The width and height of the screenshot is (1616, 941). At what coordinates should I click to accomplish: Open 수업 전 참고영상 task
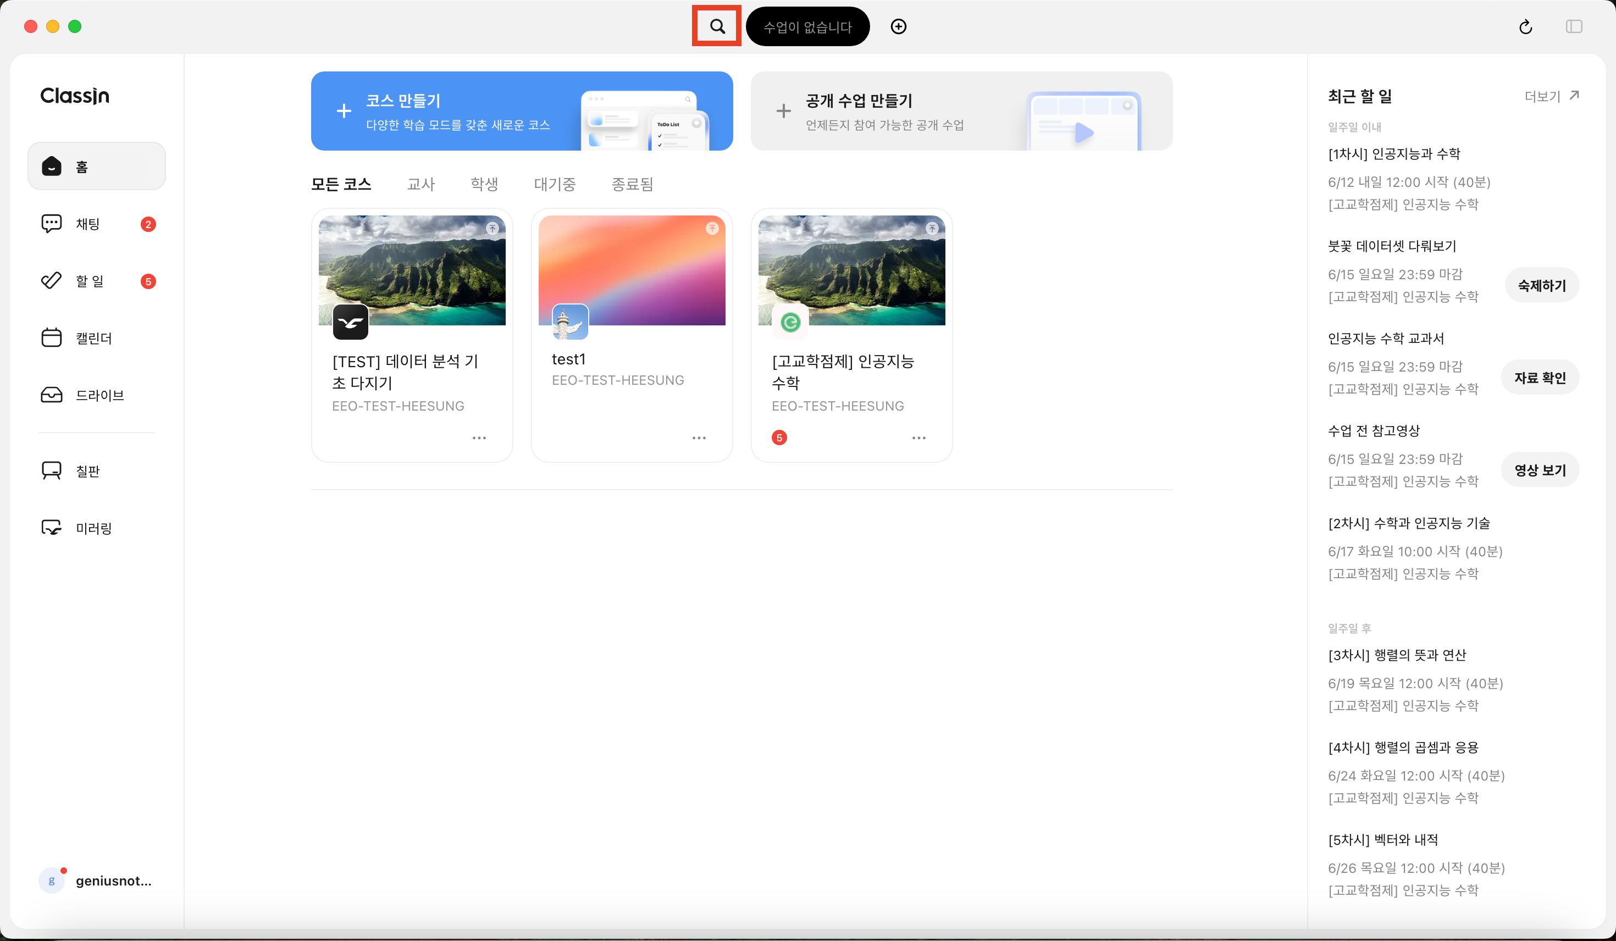click(1374, 430)
